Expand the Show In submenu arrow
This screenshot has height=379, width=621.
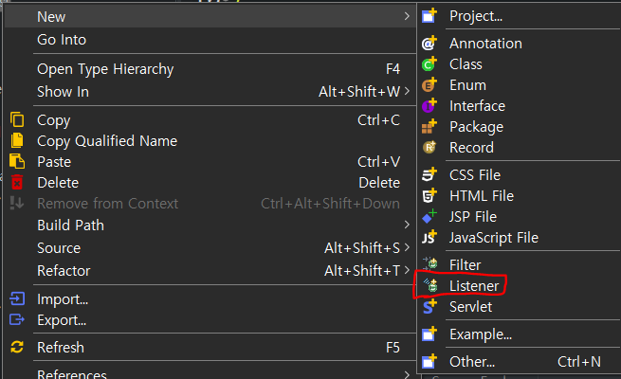(x=407, y=91)
